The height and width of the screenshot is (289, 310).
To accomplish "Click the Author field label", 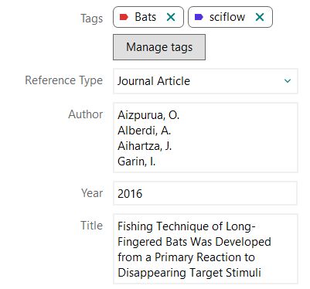I will click(x=85, y=114).
